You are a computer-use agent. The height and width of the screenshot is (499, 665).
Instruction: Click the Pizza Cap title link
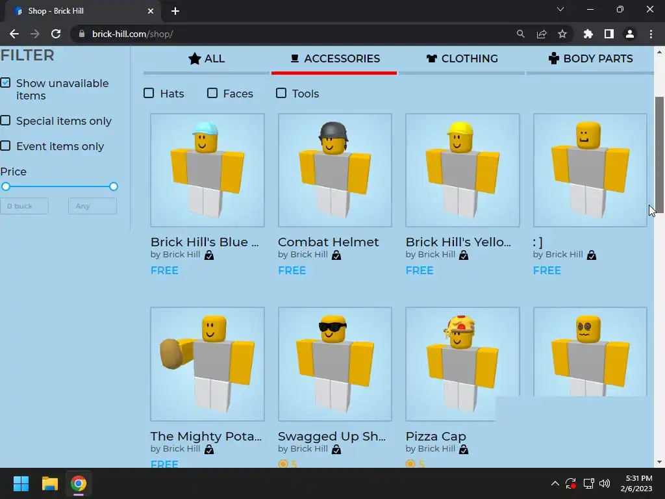[x=436, y=436]
